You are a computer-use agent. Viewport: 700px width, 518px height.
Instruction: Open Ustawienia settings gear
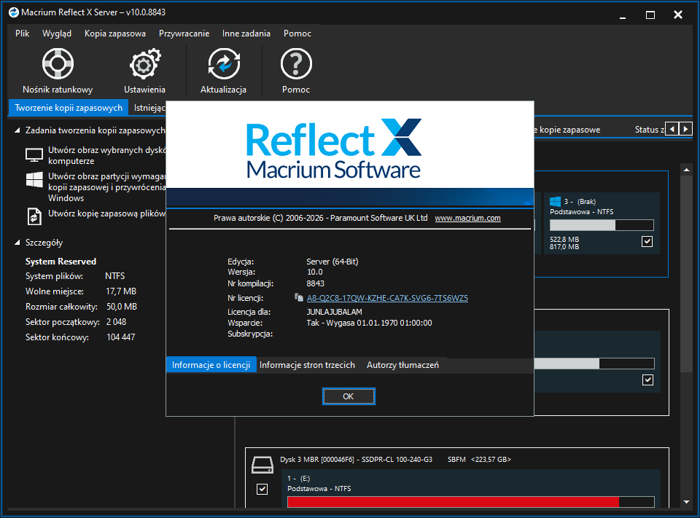click(144, 71)
